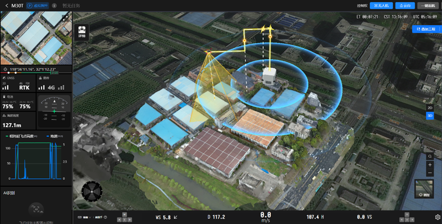Zoom out the map with minus button
This screenshot has width=442, height=224.
click(x=430, y=173)
